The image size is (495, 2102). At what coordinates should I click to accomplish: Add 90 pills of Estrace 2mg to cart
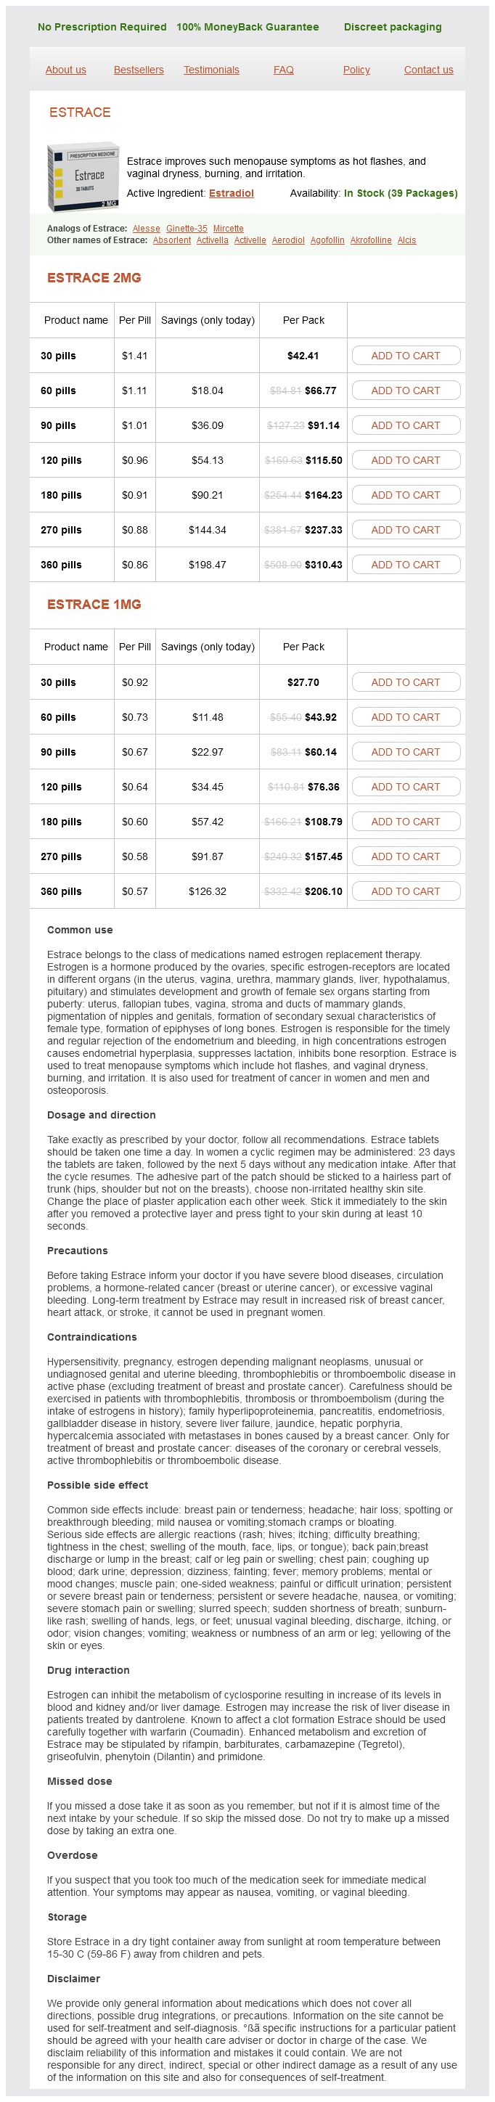pos(405,425)
